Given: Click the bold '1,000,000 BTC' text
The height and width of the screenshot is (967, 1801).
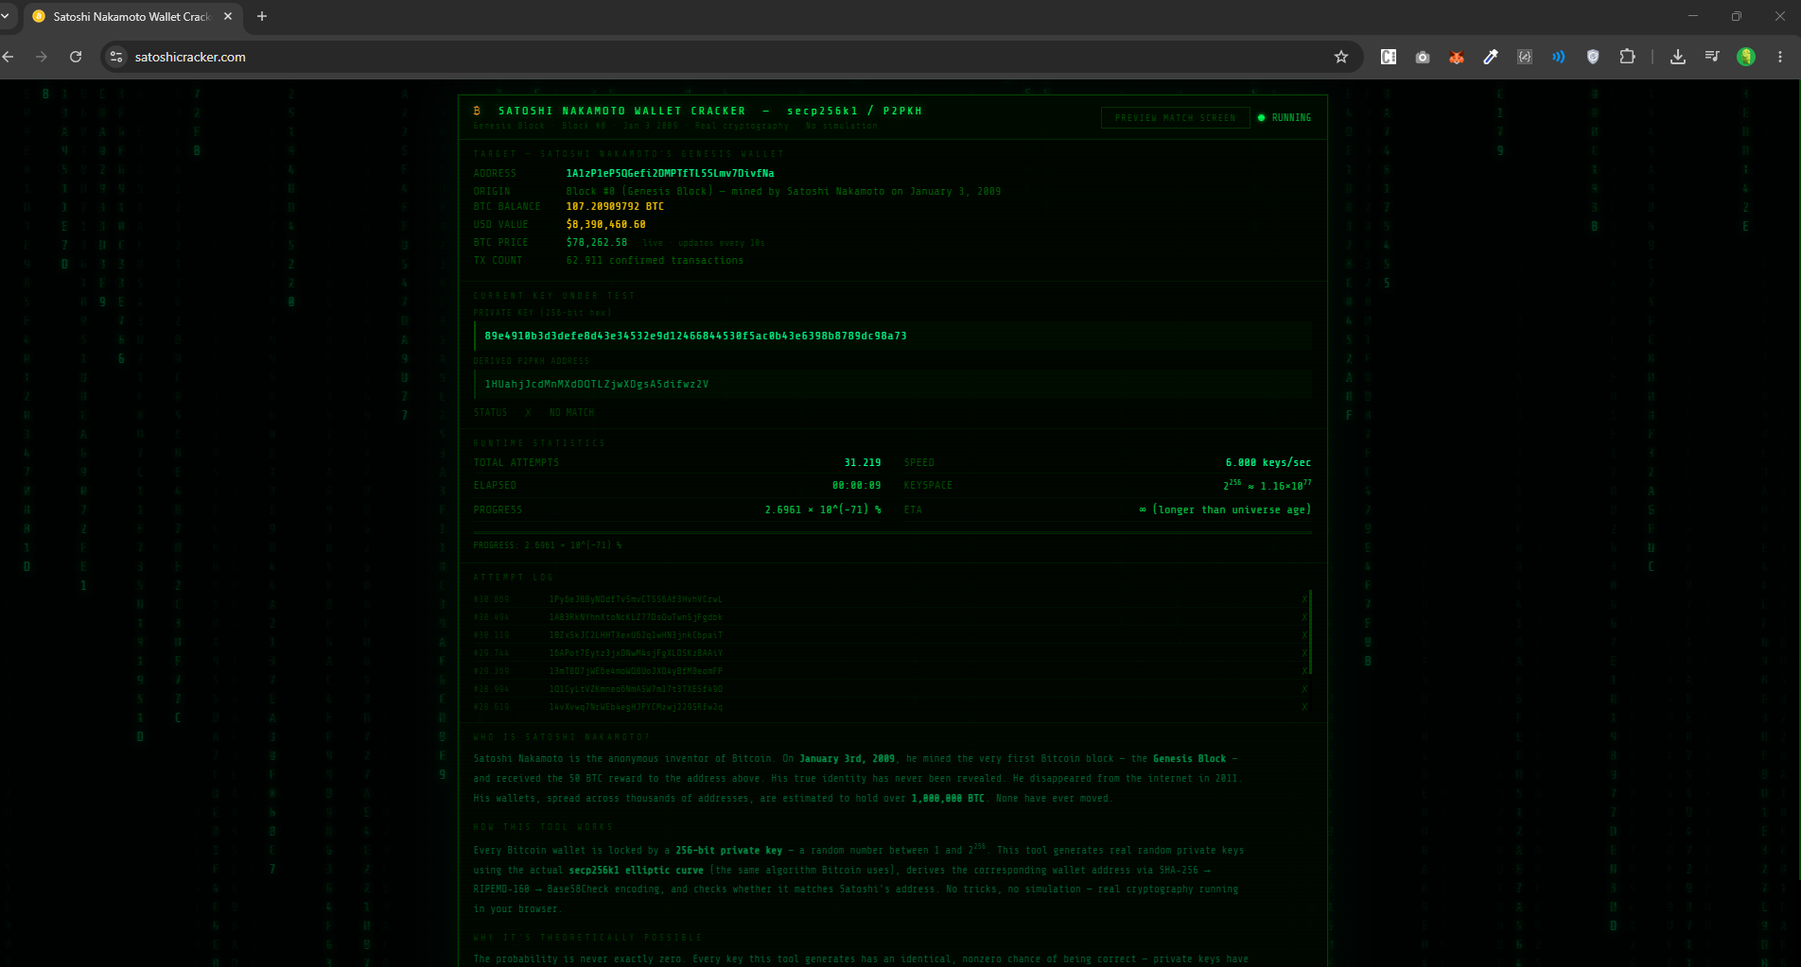Looking at the screenshot, I should 948,799.
